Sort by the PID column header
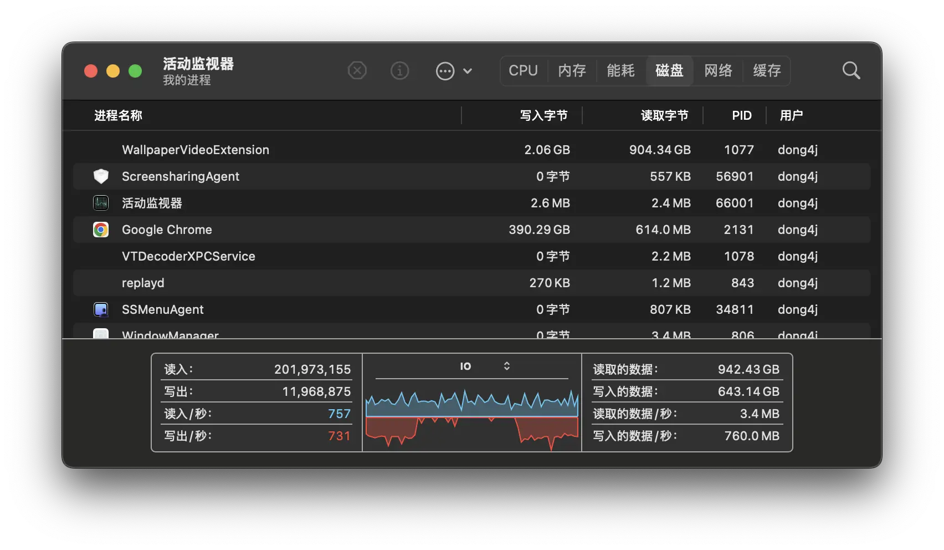This screenshot has width=944, height=550. pos(741,115)
